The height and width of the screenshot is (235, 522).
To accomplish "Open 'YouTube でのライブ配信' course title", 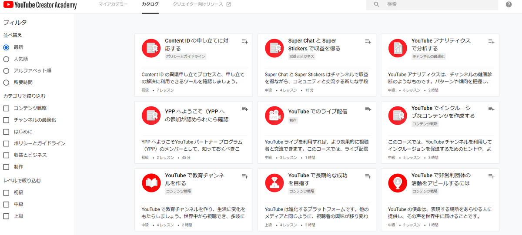I will click(318, 112).
